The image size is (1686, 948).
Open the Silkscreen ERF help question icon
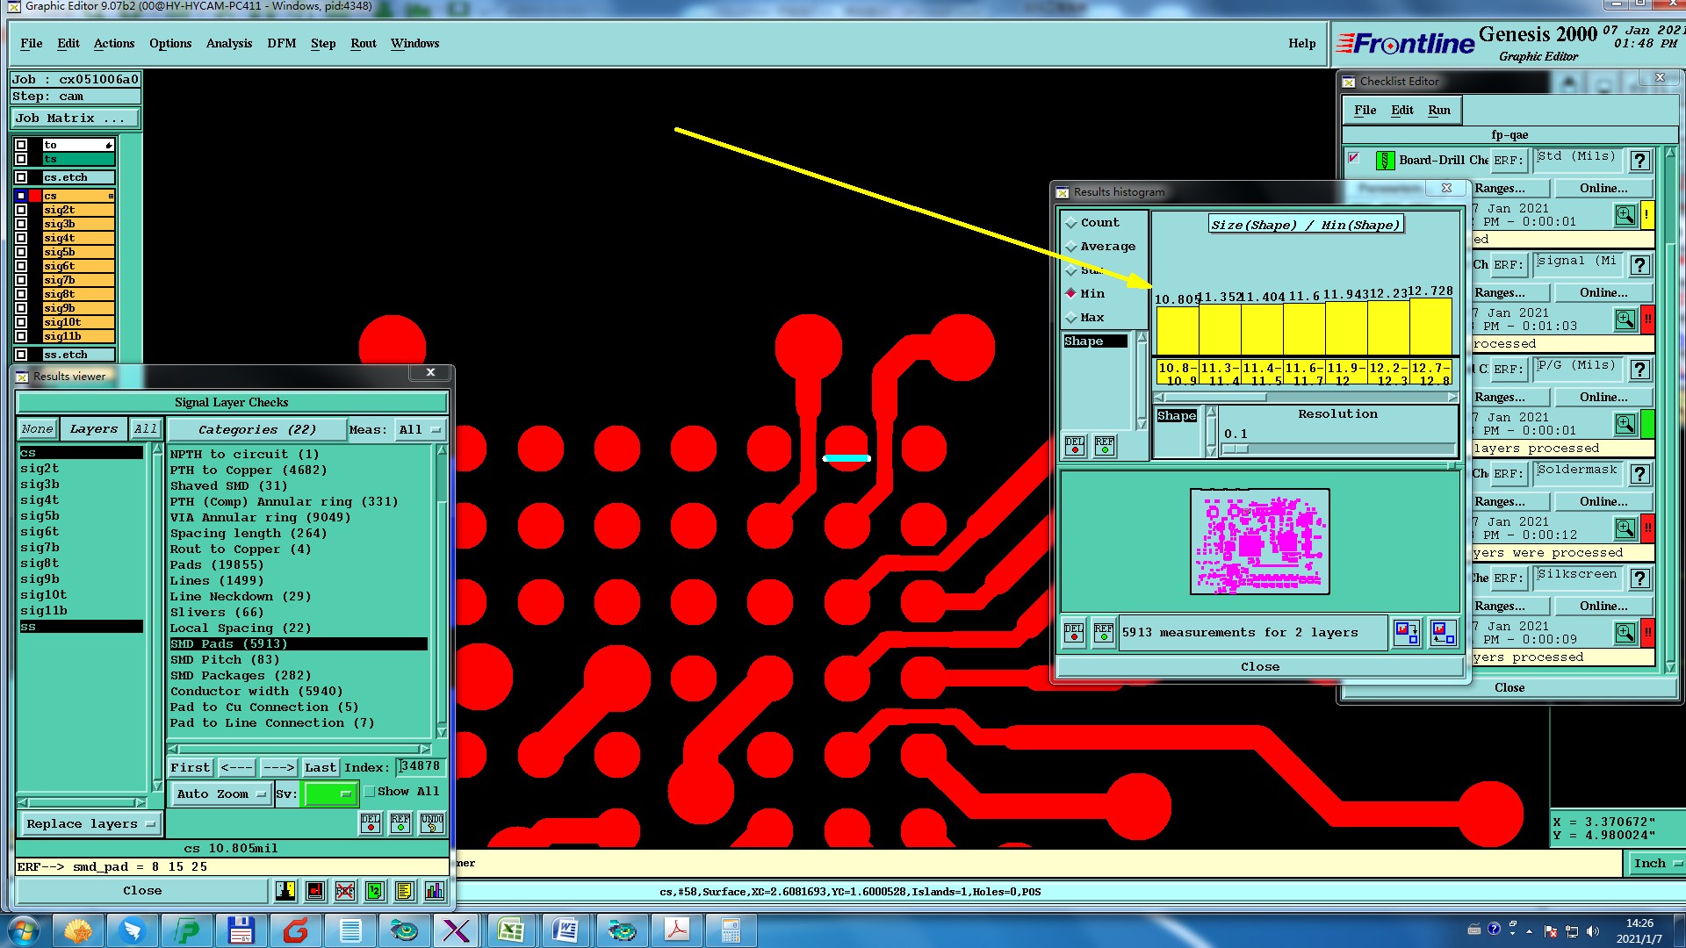[x=1639, y=578]
